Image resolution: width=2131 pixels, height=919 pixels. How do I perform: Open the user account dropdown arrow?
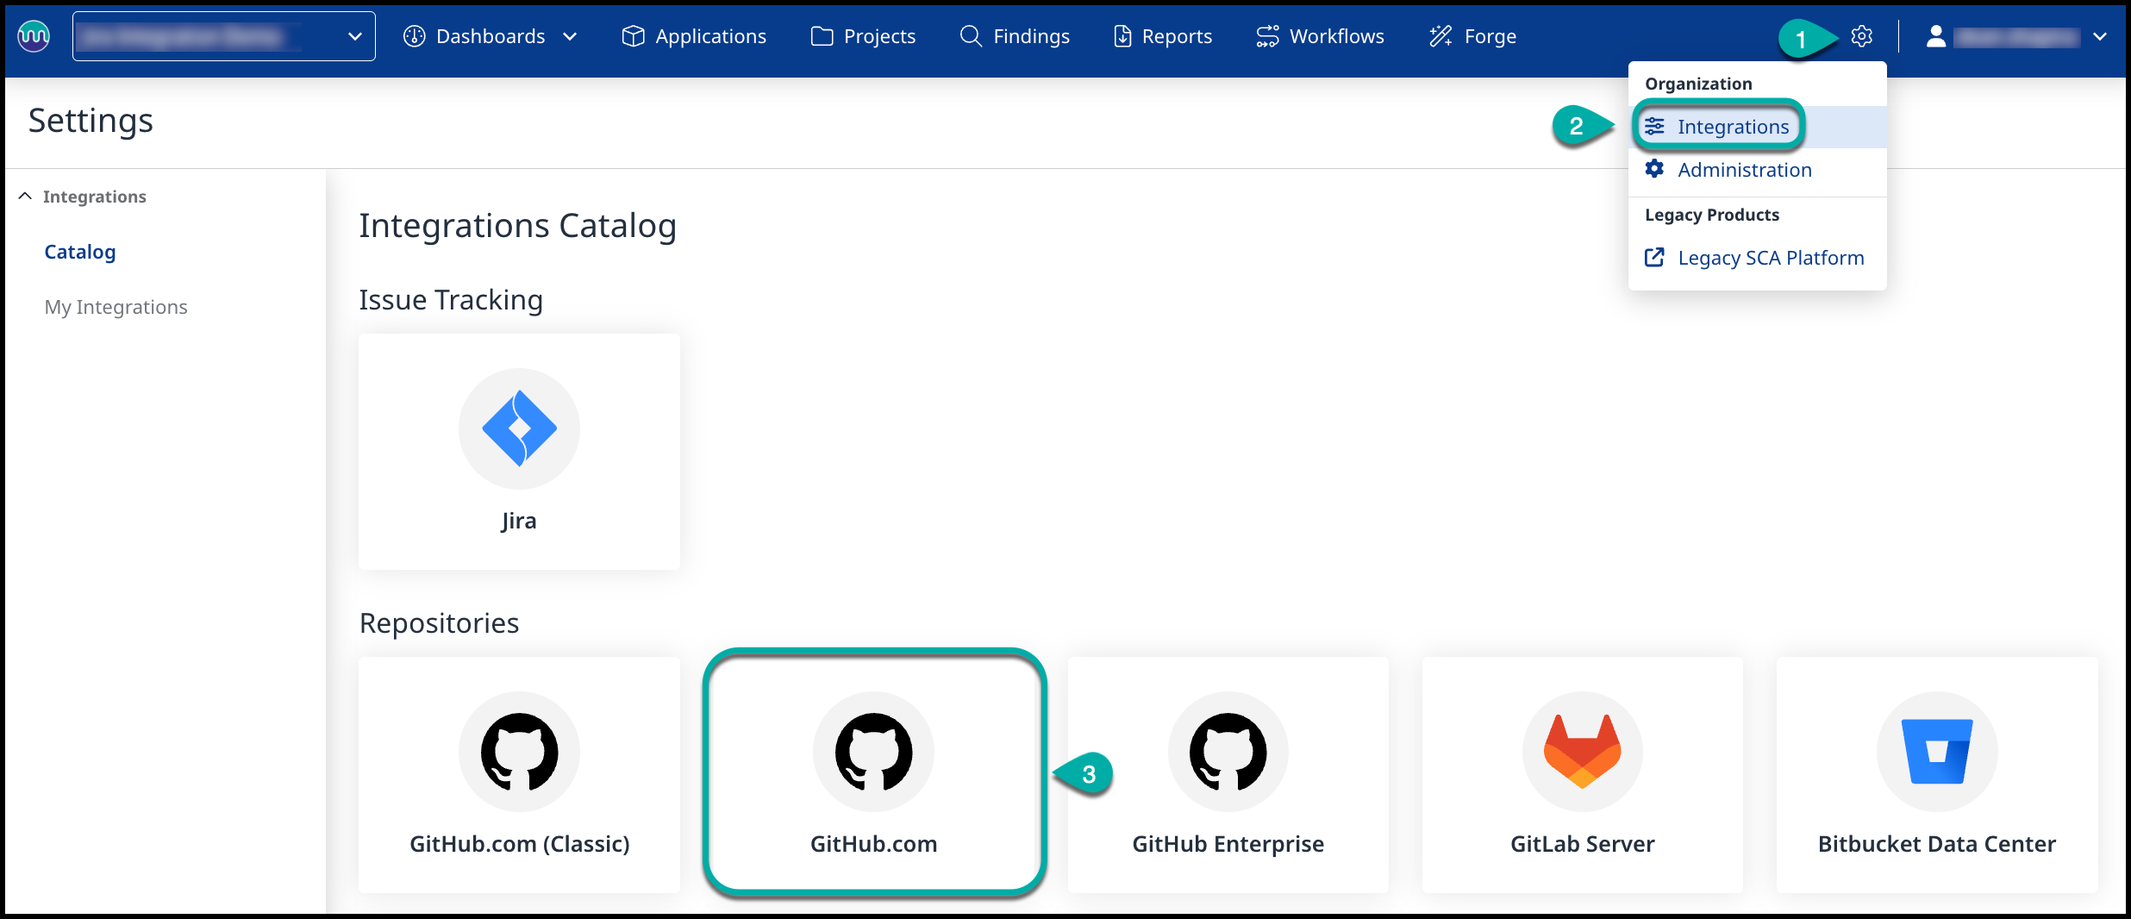2100,36
